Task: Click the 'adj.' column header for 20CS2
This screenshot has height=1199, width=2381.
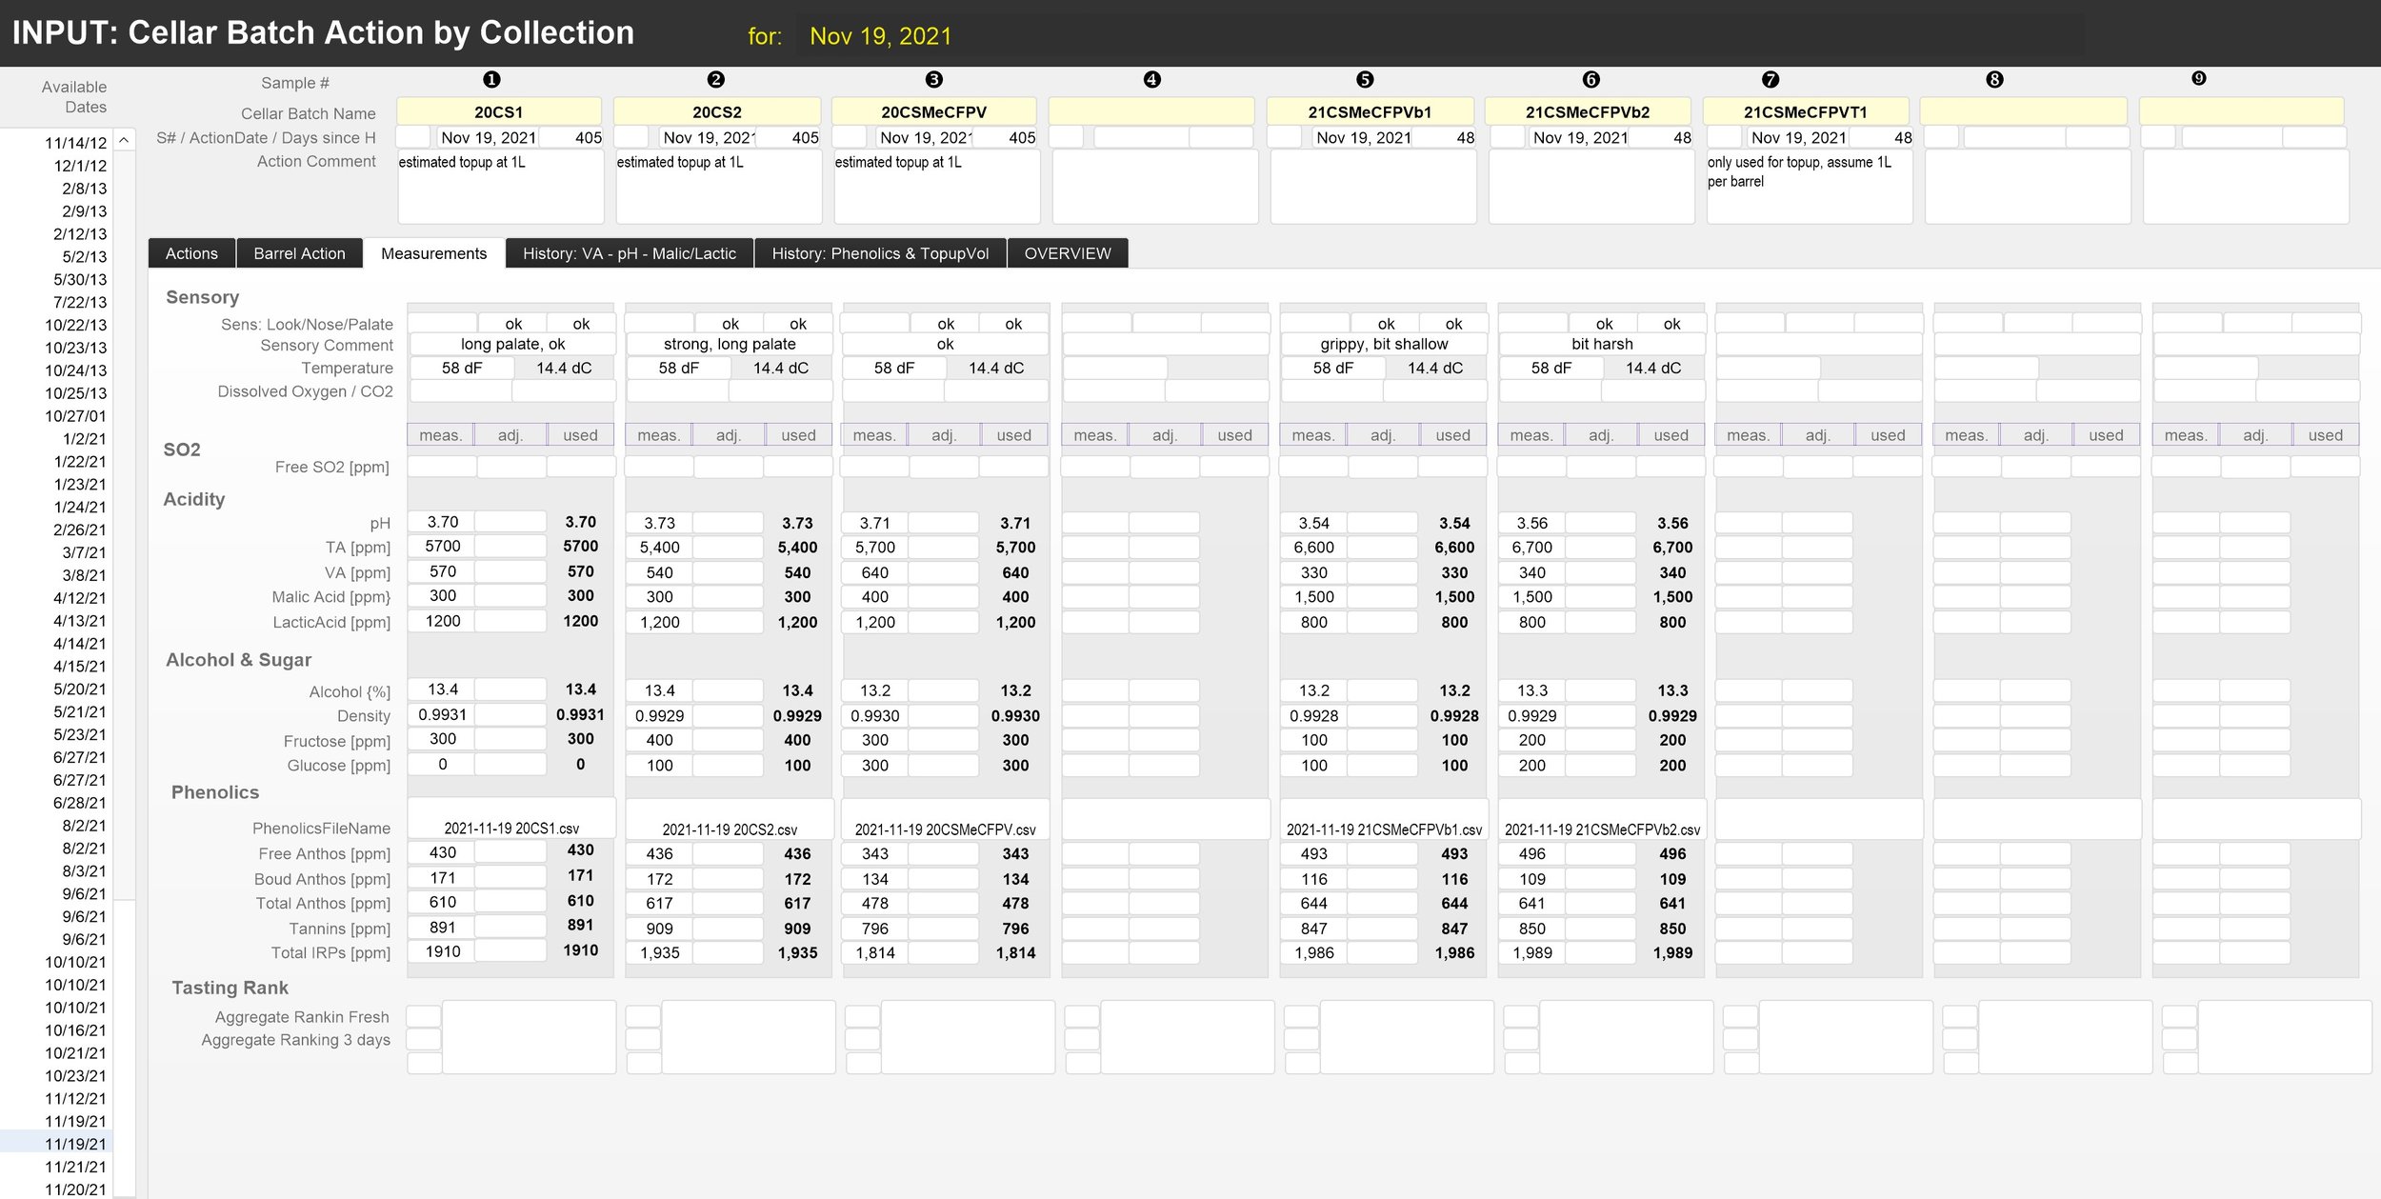Action: [x=729, y=435]
